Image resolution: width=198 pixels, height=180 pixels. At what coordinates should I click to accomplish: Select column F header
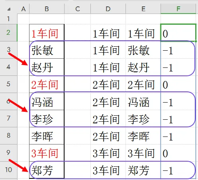178,9
